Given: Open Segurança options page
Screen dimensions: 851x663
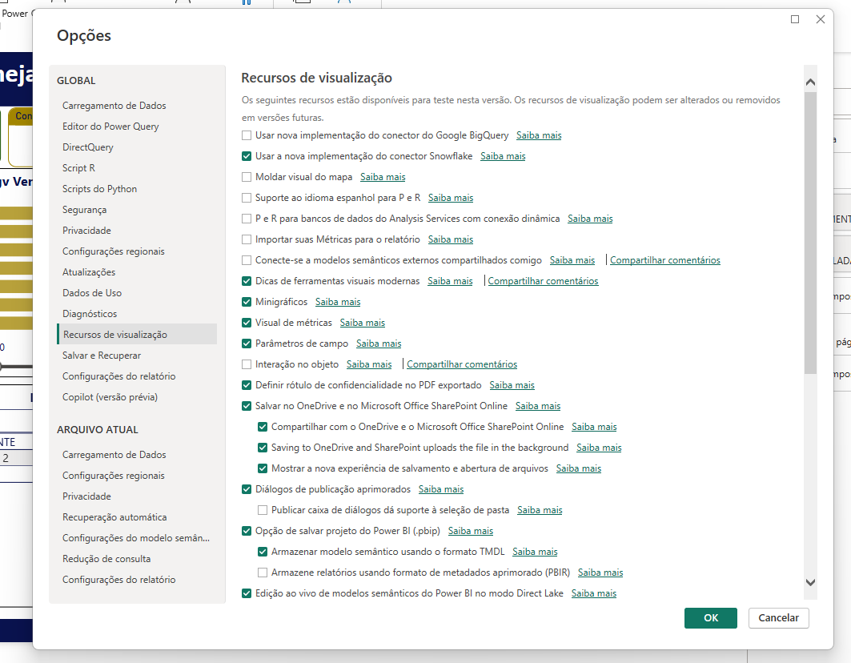Looking at the screenshot, I should pyautogui.click(x=137, y=210).
